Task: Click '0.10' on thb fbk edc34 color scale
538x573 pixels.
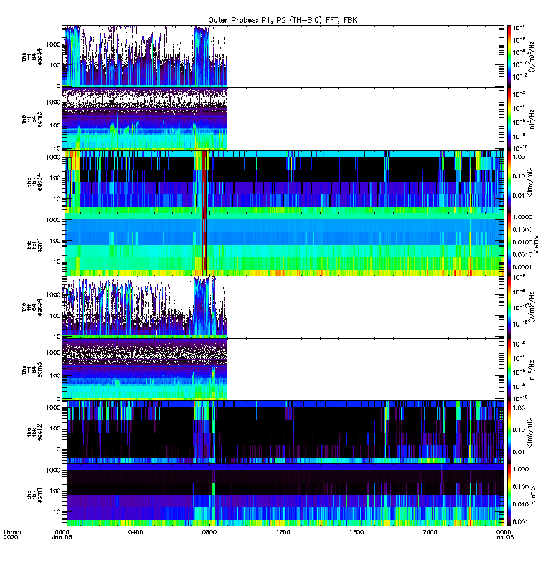Action: [519, 176]
